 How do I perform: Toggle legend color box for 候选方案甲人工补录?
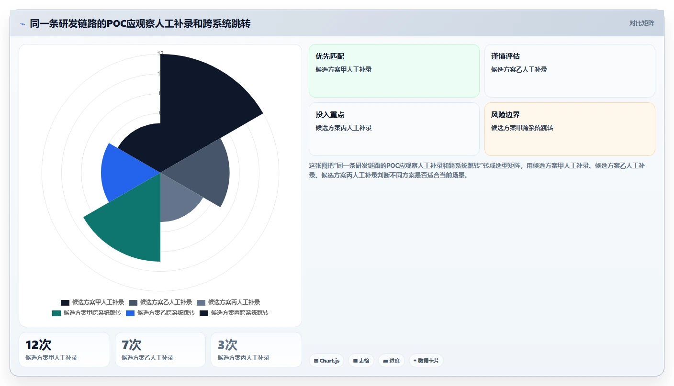coord(65,302)
